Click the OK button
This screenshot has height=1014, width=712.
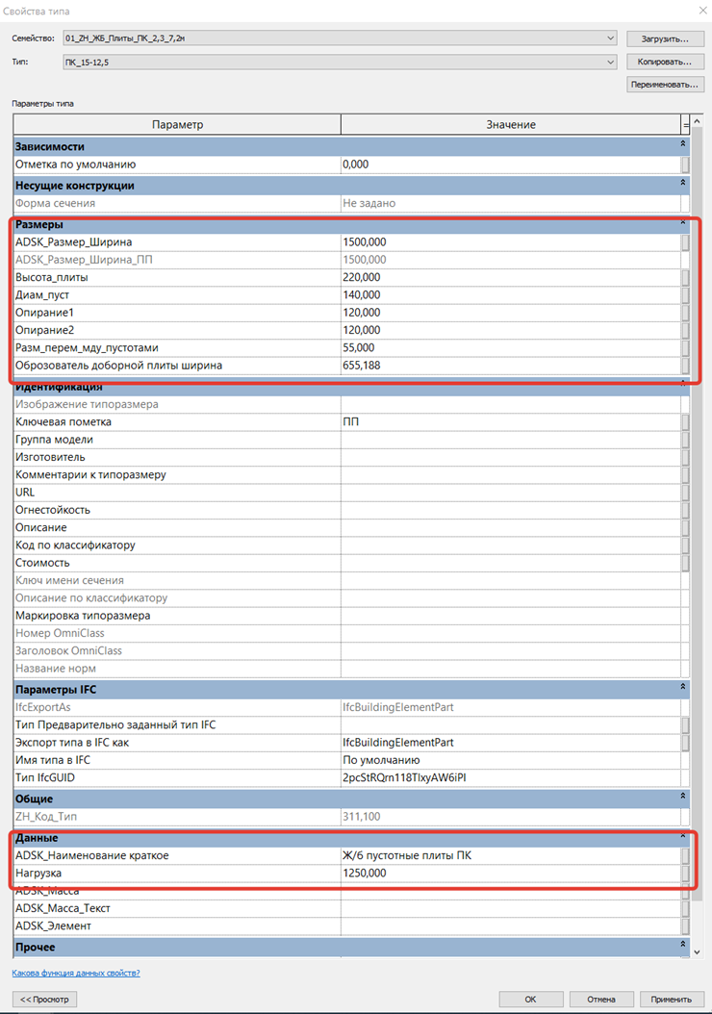(531, 1000)
